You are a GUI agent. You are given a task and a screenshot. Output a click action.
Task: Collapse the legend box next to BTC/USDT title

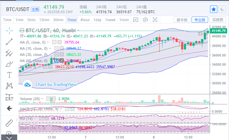(22, 30)
